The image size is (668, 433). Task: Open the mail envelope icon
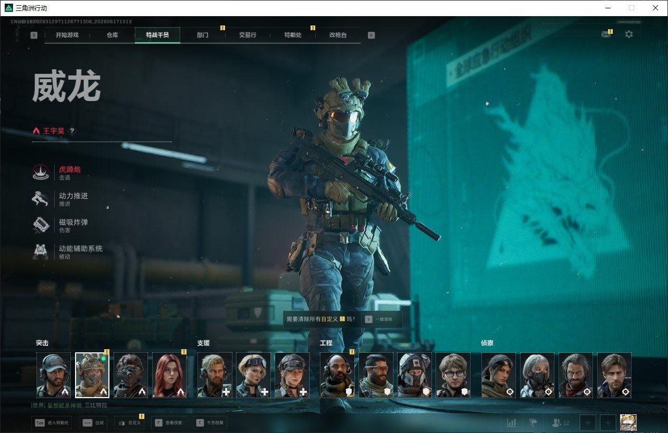click(606, 34)
